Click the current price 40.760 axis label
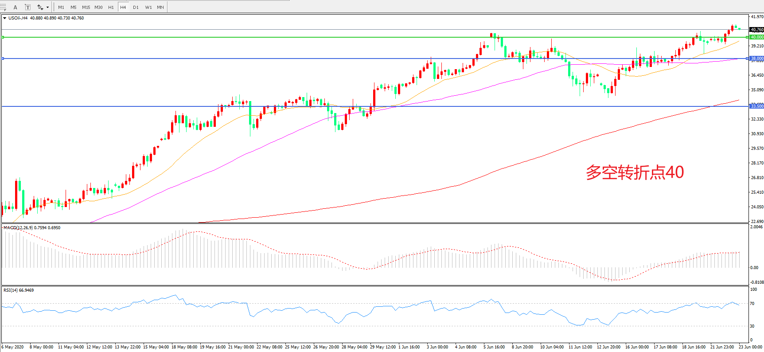The height and width of the screenshot is (352, 764). [756, 30]
